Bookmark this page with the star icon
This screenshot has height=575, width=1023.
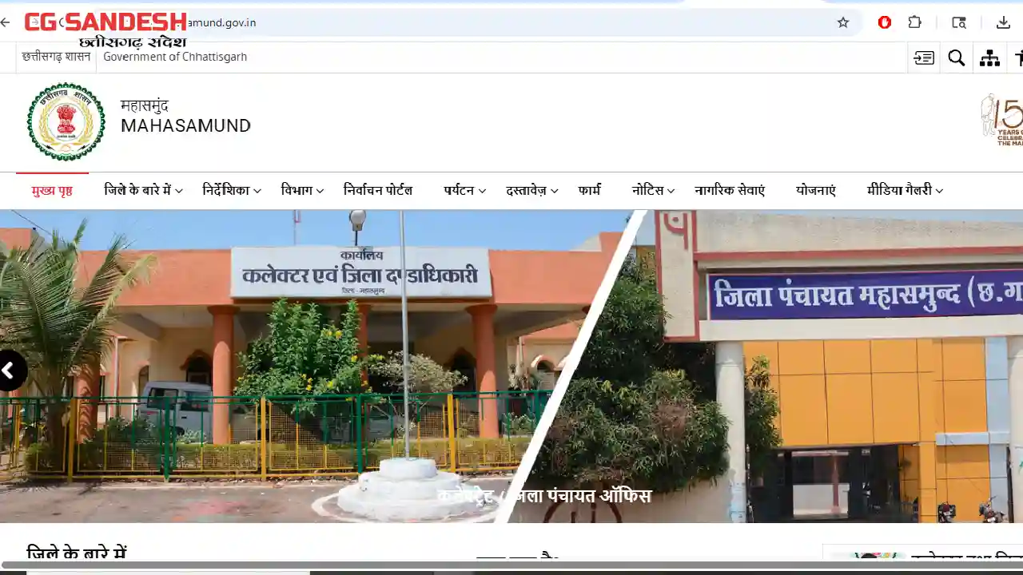(842, 22)
